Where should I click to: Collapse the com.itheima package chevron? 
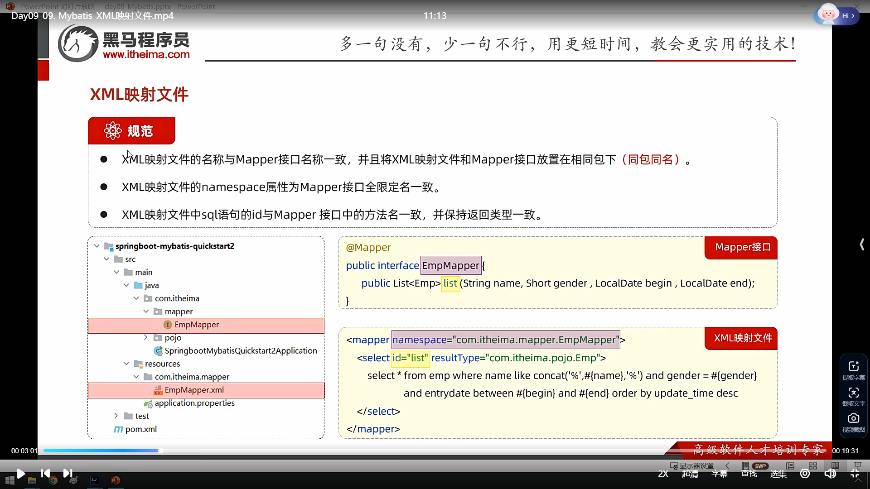[136, 298]
